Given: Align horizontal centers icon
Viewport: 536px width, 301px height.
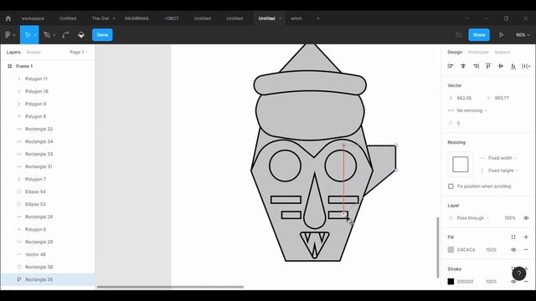Looking at the screenshot, I should pos(463,66).
